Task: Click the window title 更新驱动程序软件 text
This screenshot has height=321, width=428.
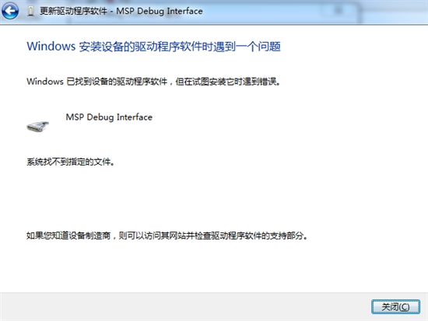Action: [x=73, y=11]
